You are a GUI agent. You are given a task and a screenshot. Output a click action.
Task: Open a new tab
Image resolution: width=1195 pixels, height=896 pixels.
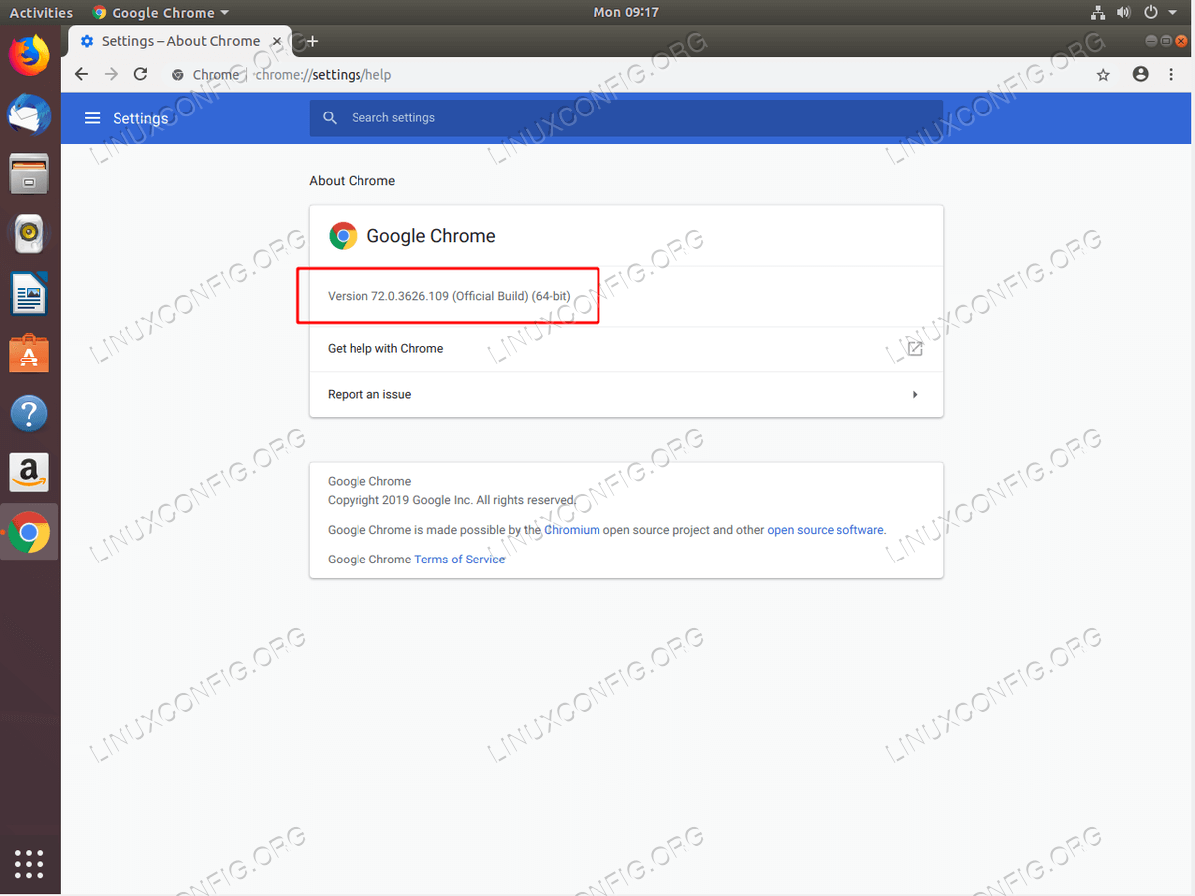(x=312, y=41)
